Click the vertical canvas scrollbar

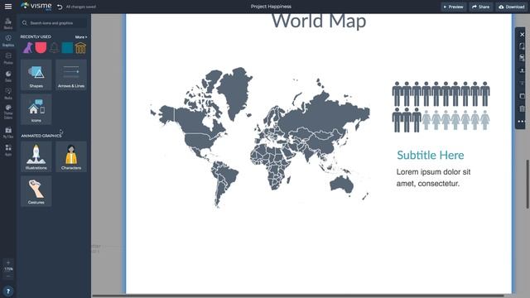(x=528, y=184)
